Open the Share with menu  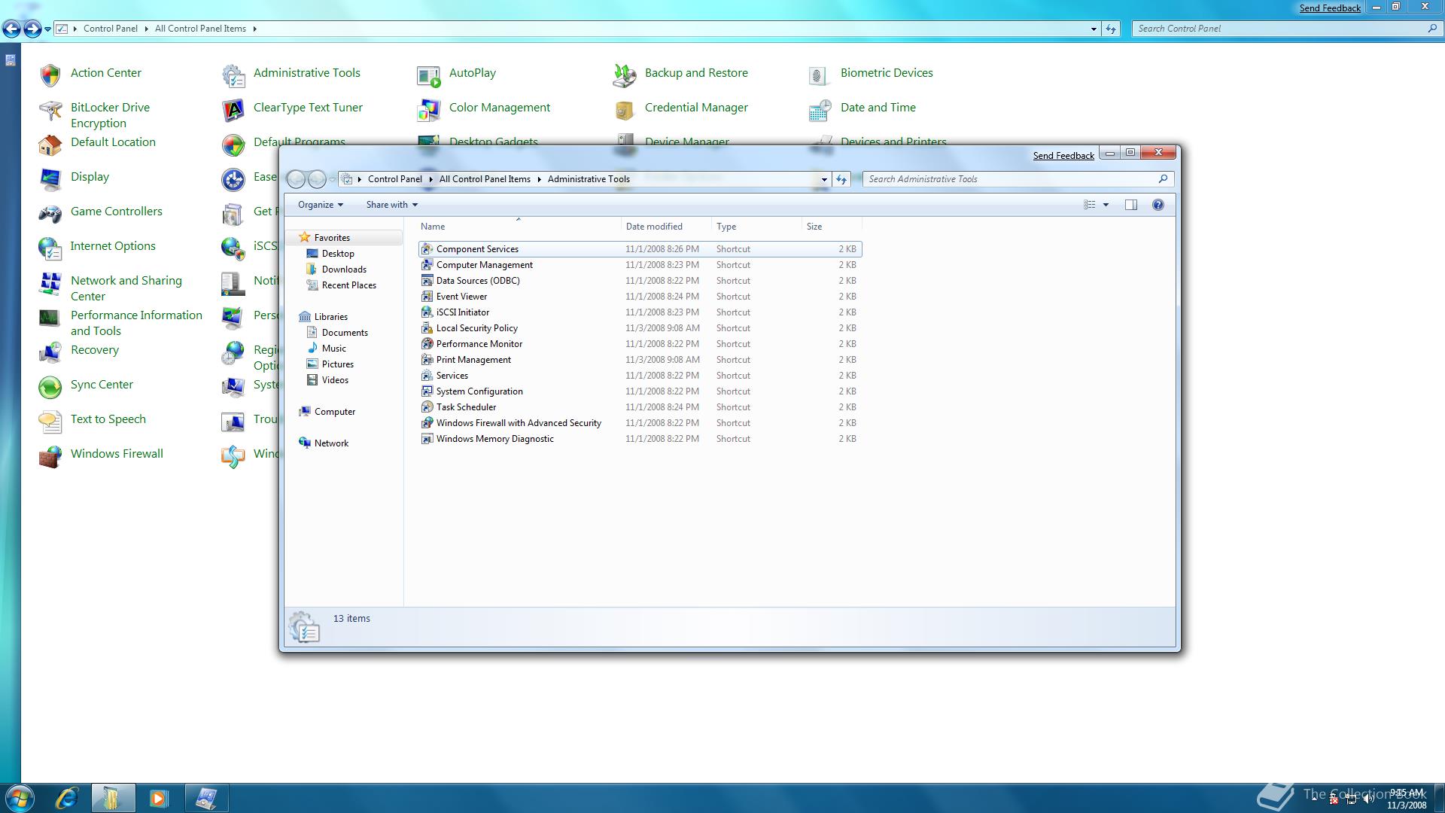(391, 205)
